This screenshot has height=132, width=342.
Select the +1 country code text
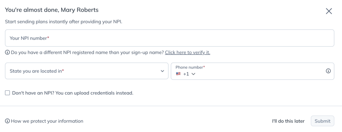[x=186, y=74]
